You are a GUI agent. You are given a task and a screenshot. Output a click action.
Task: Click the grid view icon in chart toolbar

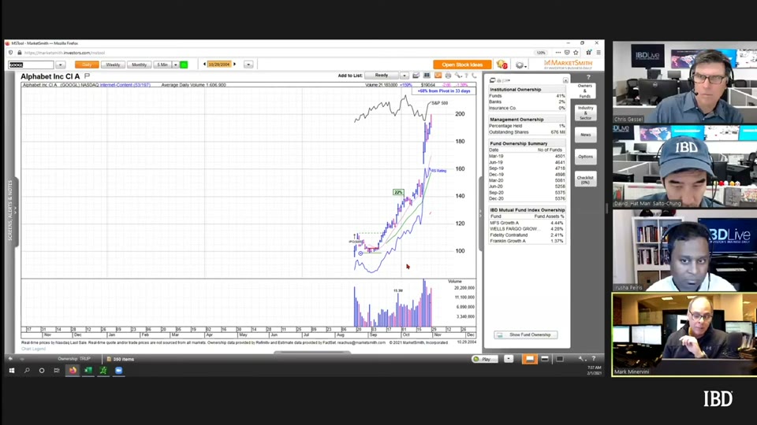coord(427,76)
